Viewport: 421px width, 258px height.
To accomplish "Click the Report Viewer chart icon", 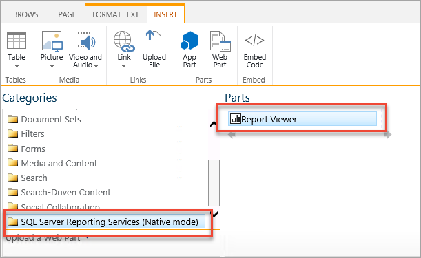I will (236, 118).
